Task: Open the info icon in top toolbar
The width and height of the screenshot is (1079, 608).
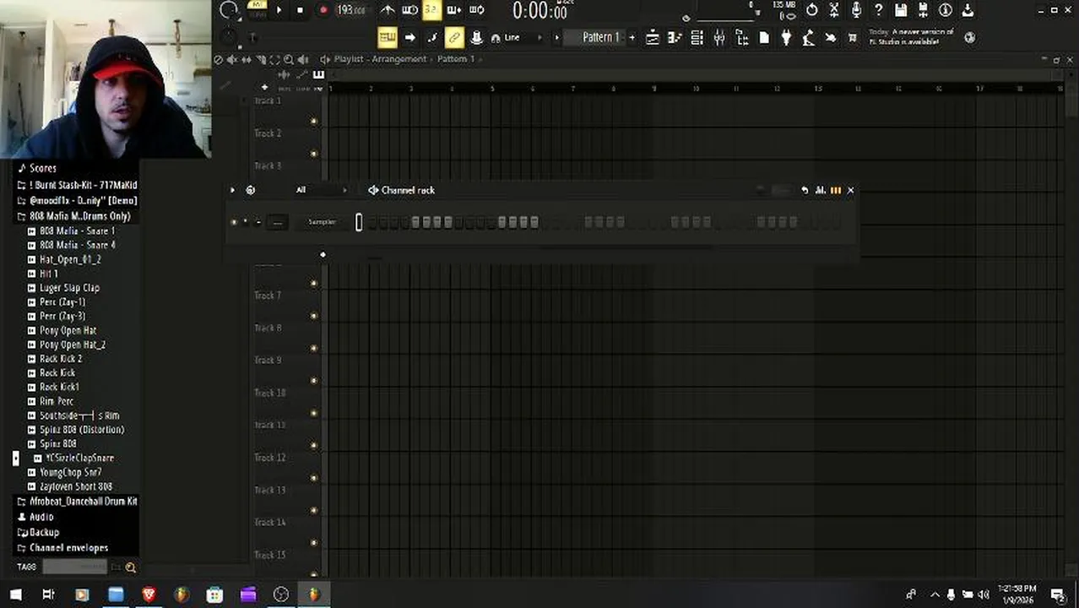Action: (946, 10)
